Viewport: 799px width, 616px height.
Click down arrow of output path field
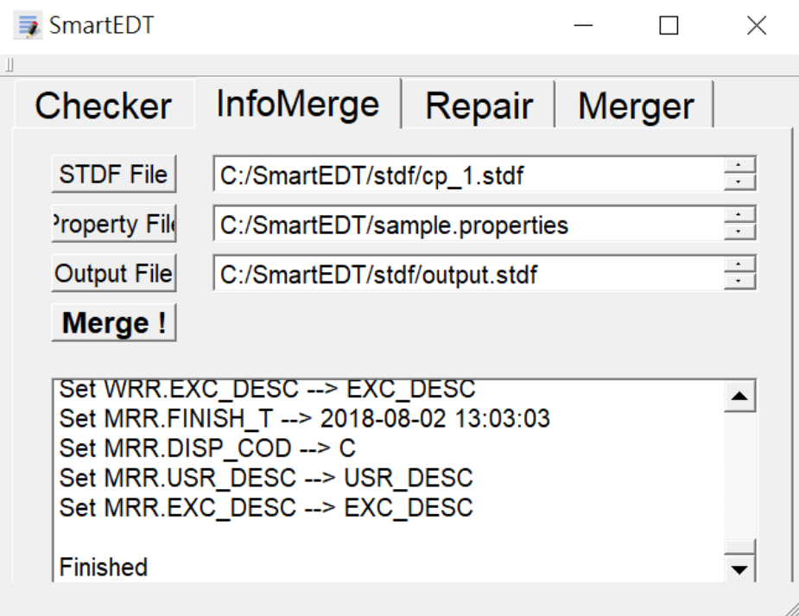(739, 283)
